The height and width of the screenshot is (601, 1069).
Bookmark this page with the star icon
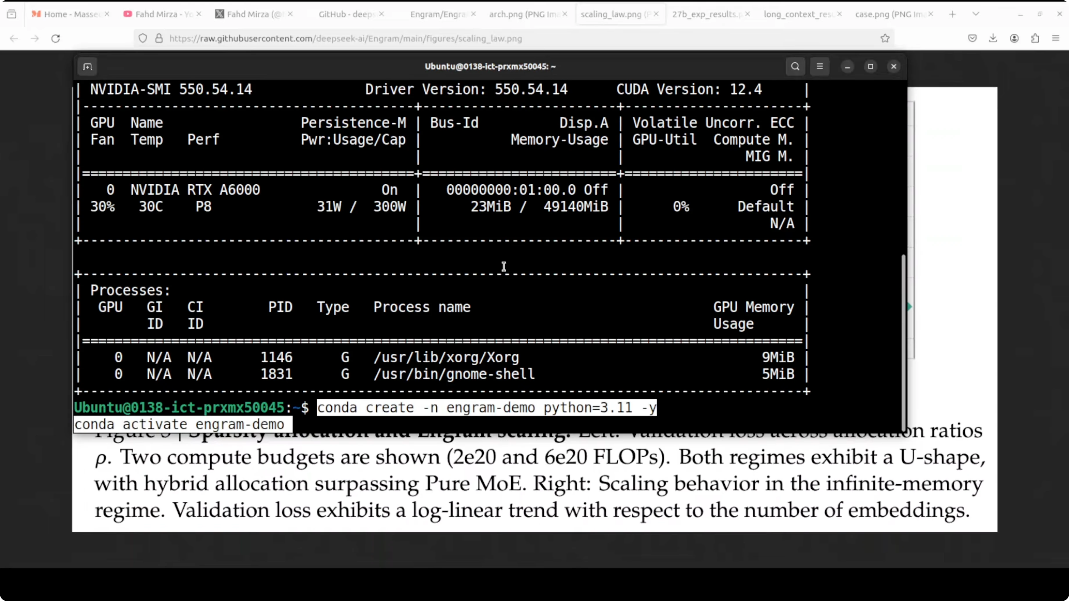click(885, 39)
